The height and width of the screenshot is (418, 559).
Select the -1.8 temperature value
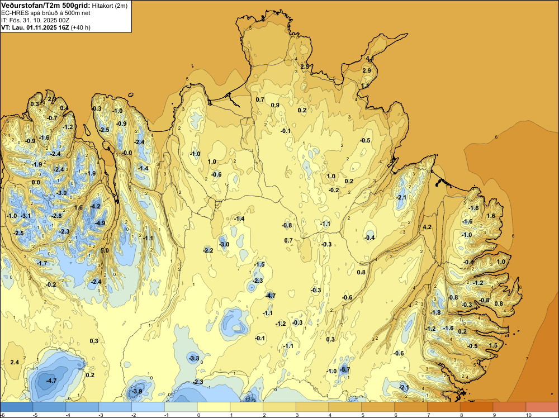coord(435,312)
